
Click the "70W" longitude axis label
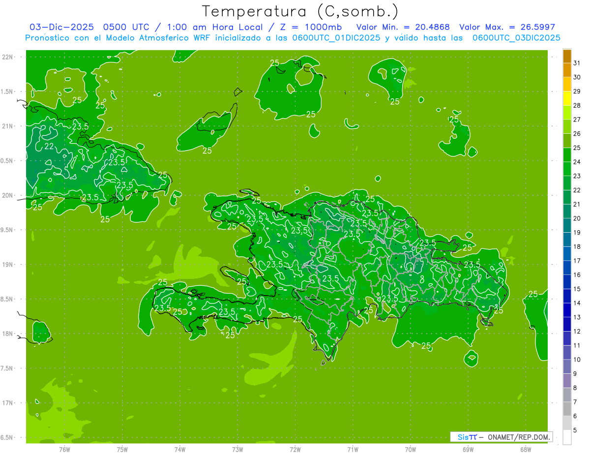411,449
